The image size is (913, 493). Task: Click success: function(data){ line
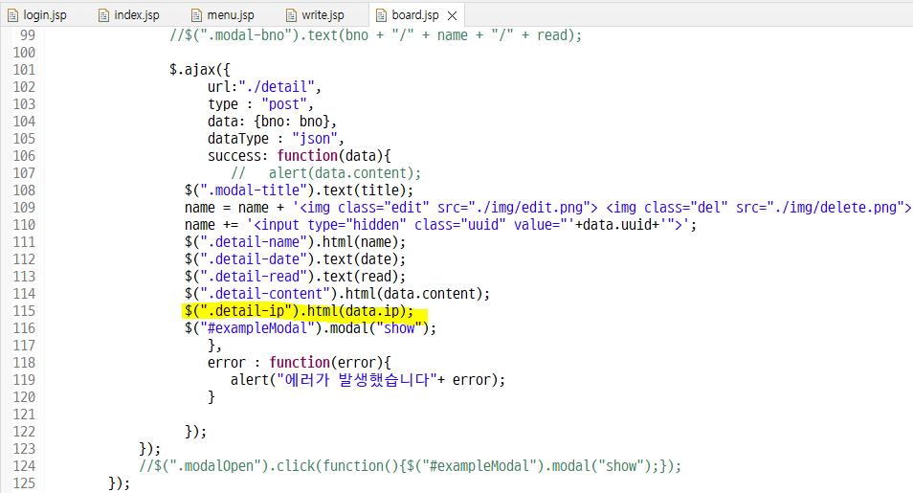click(300, 156)
